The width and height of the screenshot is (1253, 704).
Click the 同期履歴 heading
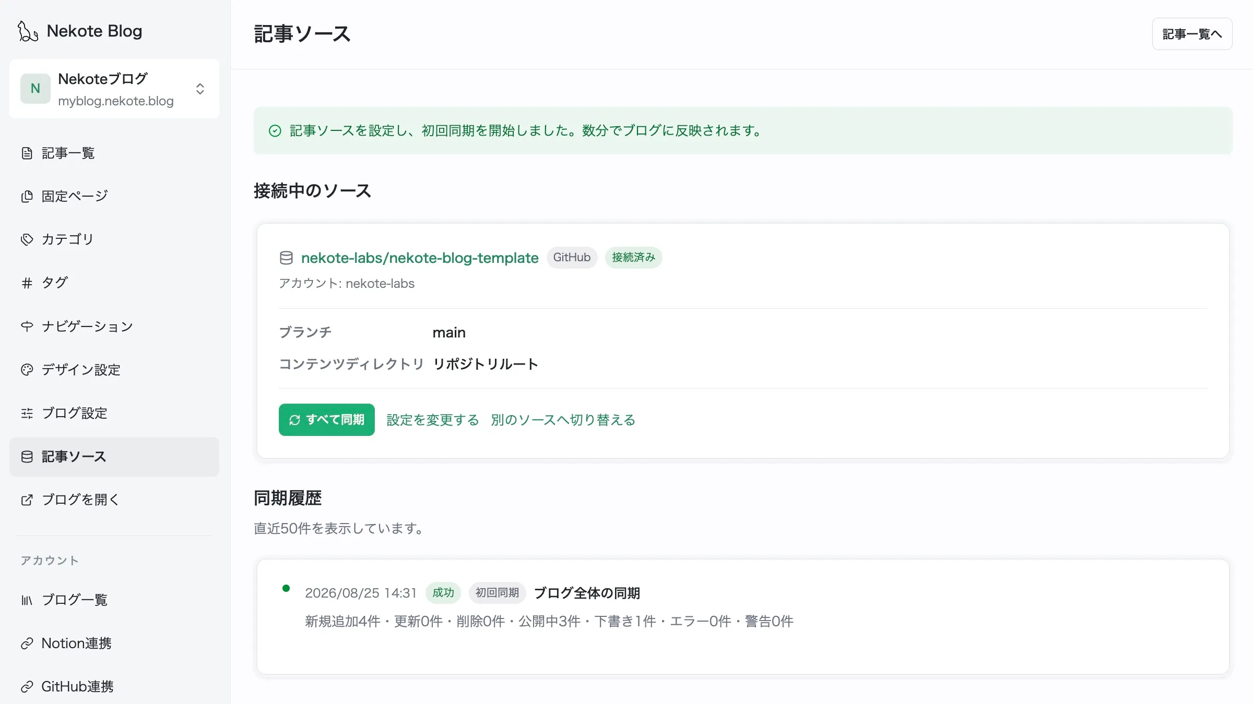click(288, 499)
